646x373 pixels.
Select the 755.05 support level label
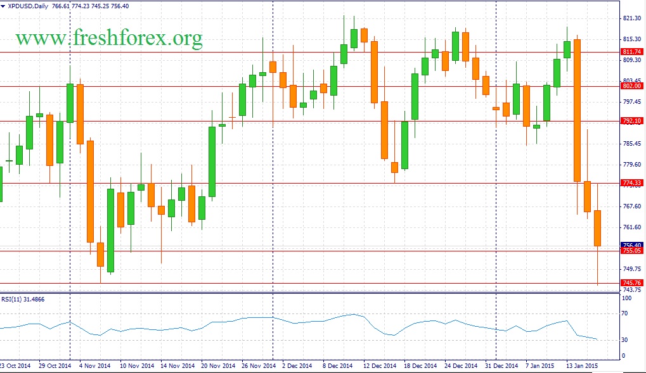[x=632, y=251]
